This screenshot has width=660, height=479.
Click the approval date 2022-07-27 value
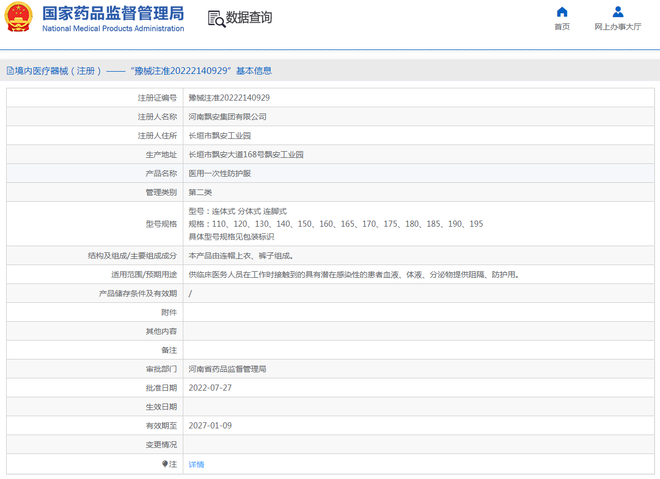pos(210,388)
